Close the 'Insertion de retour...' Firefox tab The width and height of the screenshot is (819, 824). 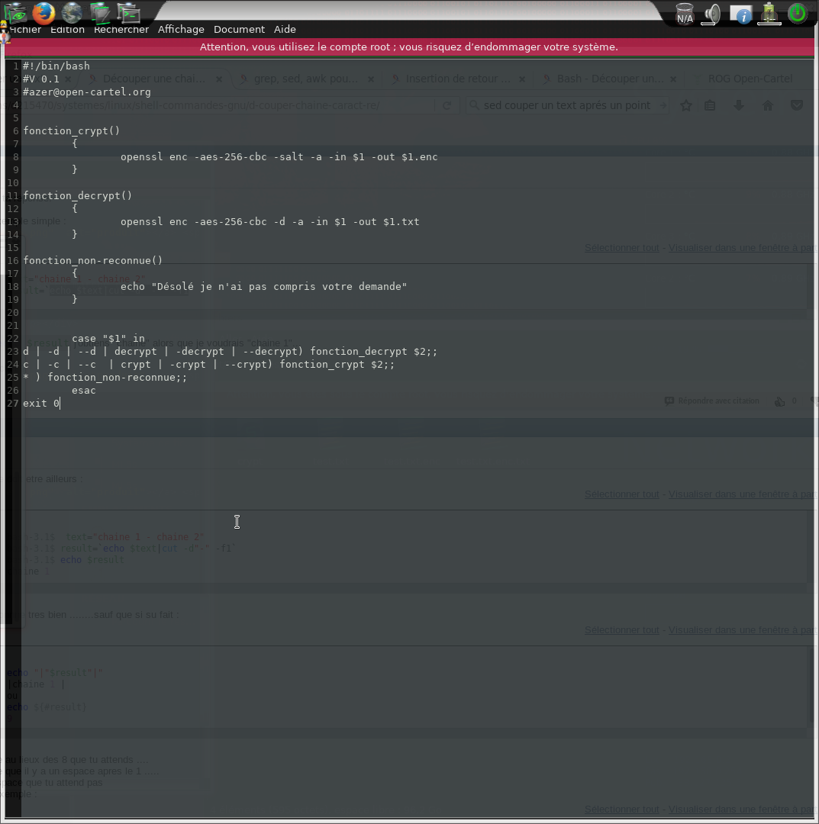(522, 79)
